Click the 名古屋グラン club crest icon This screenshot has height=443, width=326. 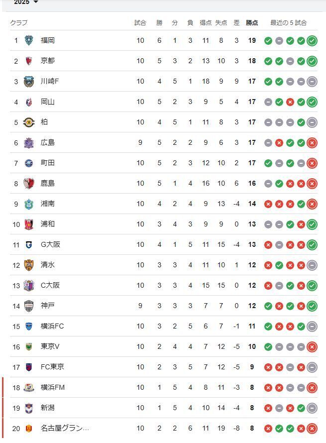[29, 428]
